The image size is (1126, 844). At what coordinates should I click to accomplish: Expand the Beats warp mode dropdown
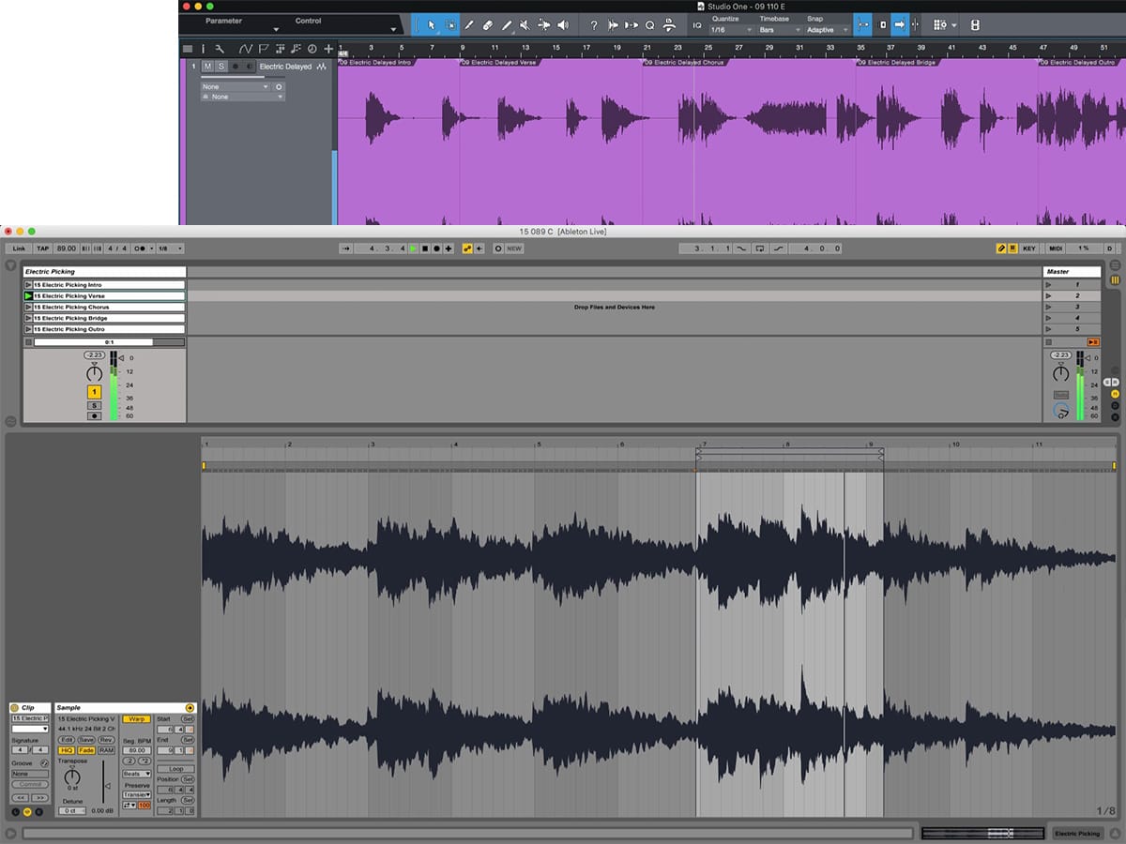pyautogui.click(x=136, y=774)
